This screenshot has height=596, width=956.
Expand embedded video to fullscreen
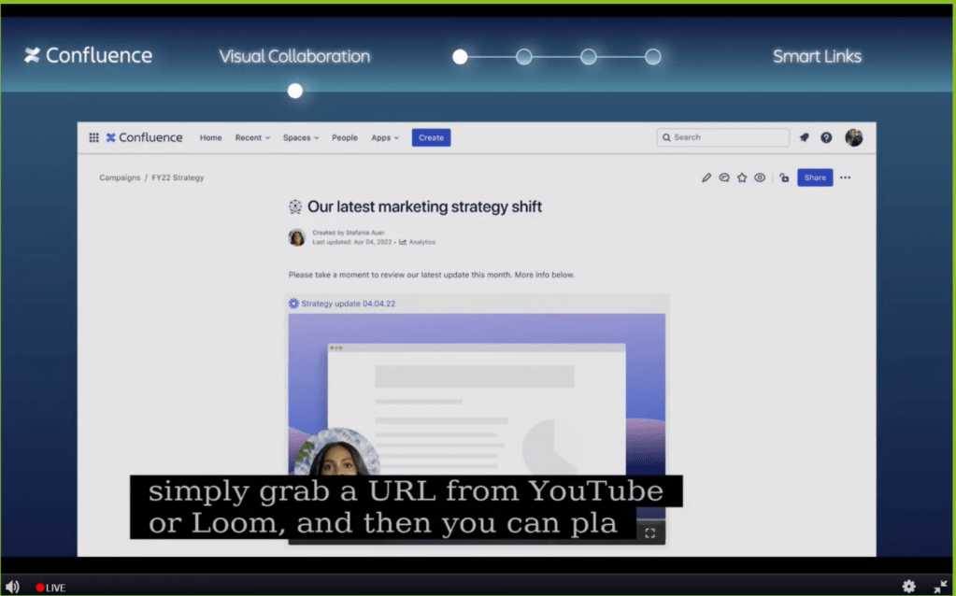coord(650,532)
